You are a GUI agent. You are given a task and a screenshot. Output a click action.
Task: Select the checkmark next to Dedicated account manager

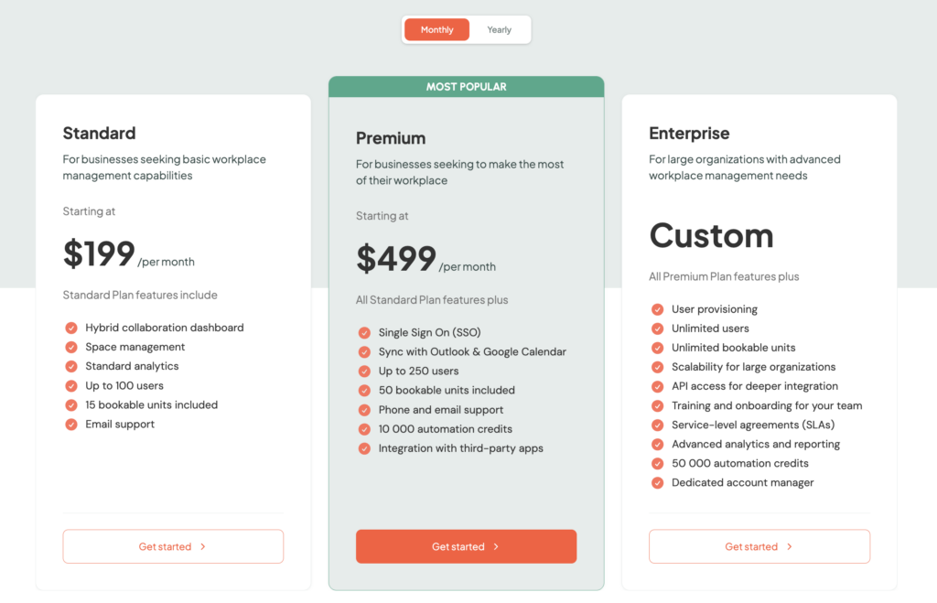(657, 482)
